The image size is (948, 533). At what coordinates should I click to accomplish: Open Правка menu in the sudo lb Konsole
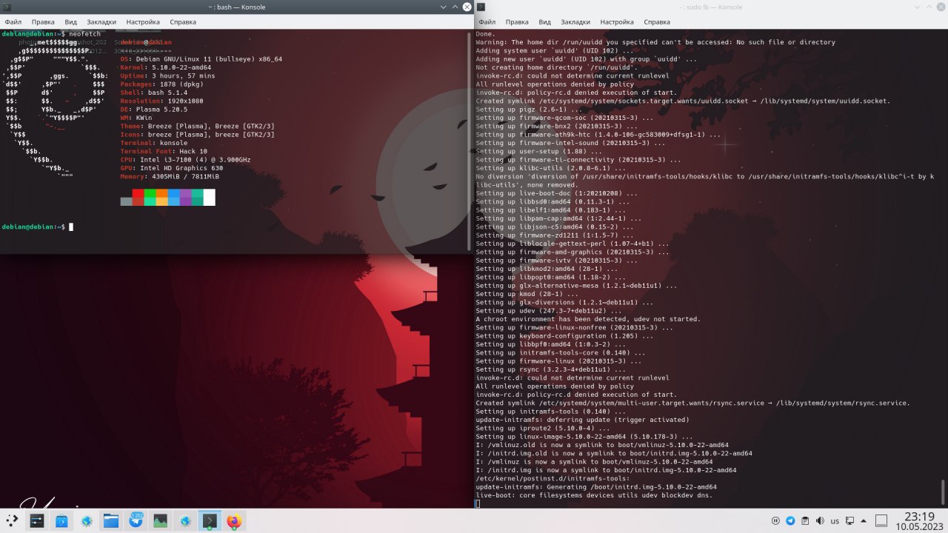point(517,22)
